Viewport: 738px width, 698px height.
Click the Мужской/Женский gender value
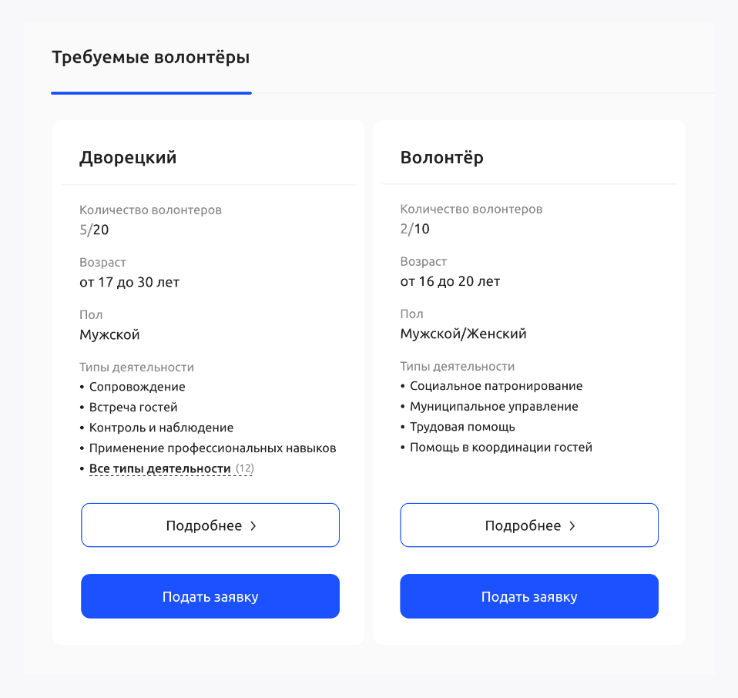click(x=463, y=334)
